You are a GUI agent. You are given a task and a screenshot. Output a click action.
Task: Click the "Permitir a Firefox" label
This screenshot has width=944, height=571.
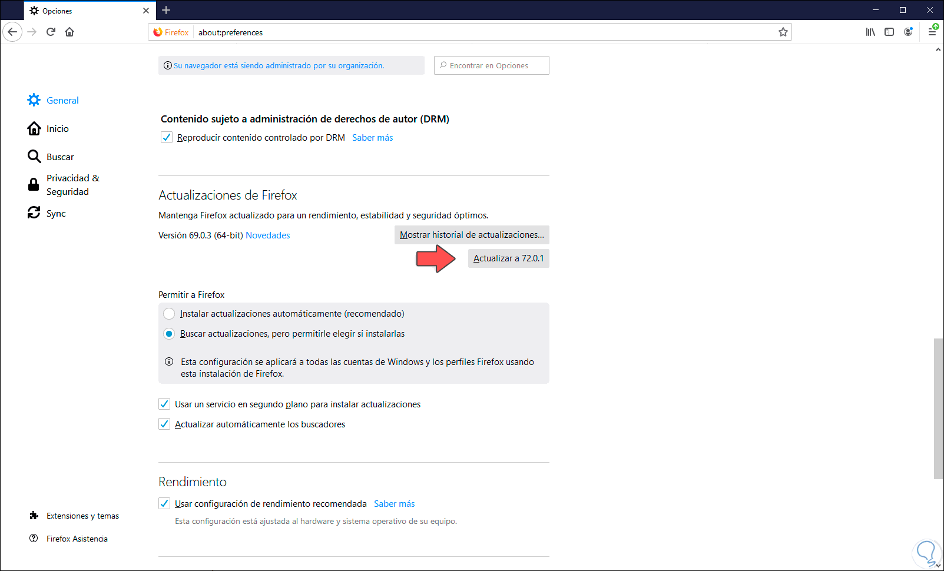tap(191, 295)
